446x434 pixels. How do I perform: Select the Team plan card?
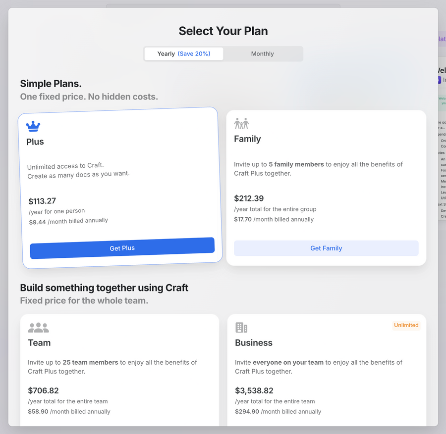[119, 376]
